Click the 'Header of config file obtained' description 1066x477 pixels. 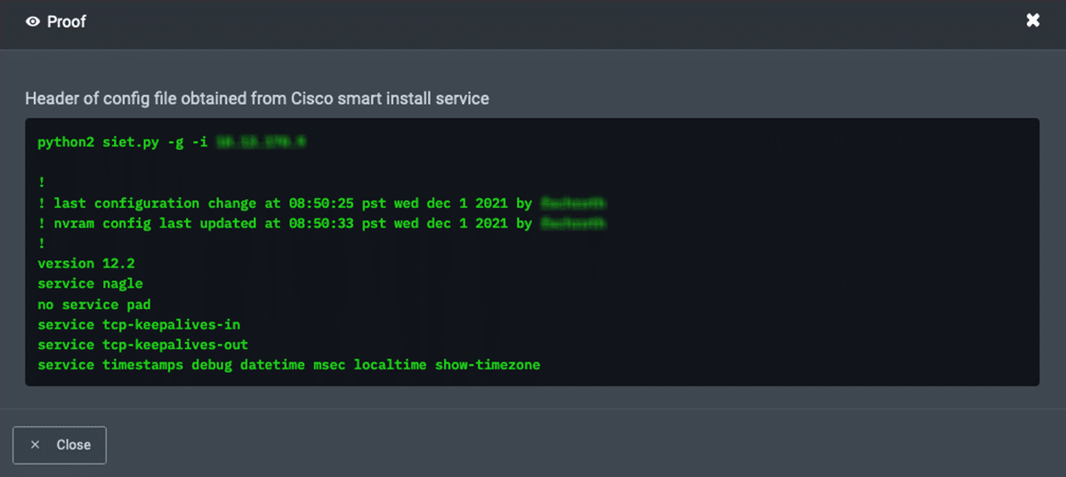pos(256,99)
